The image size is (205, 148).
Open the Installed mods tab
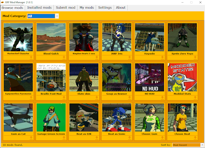(39, 8)
